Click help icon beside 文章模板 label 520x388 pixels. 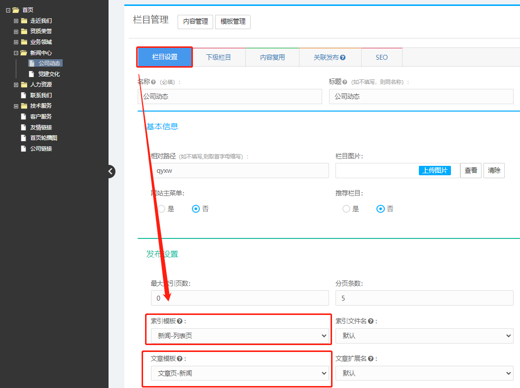(180, 359)
